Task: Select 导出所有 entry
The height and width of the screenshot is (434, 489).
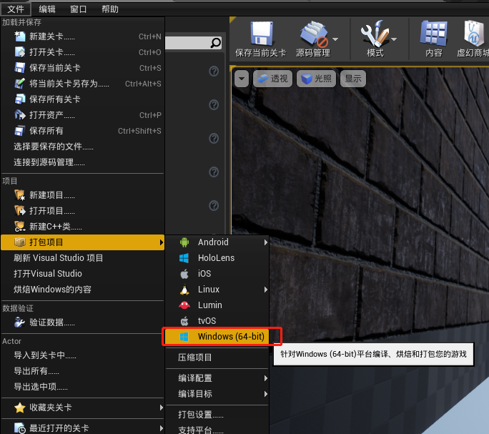Action: click(83, 371)
